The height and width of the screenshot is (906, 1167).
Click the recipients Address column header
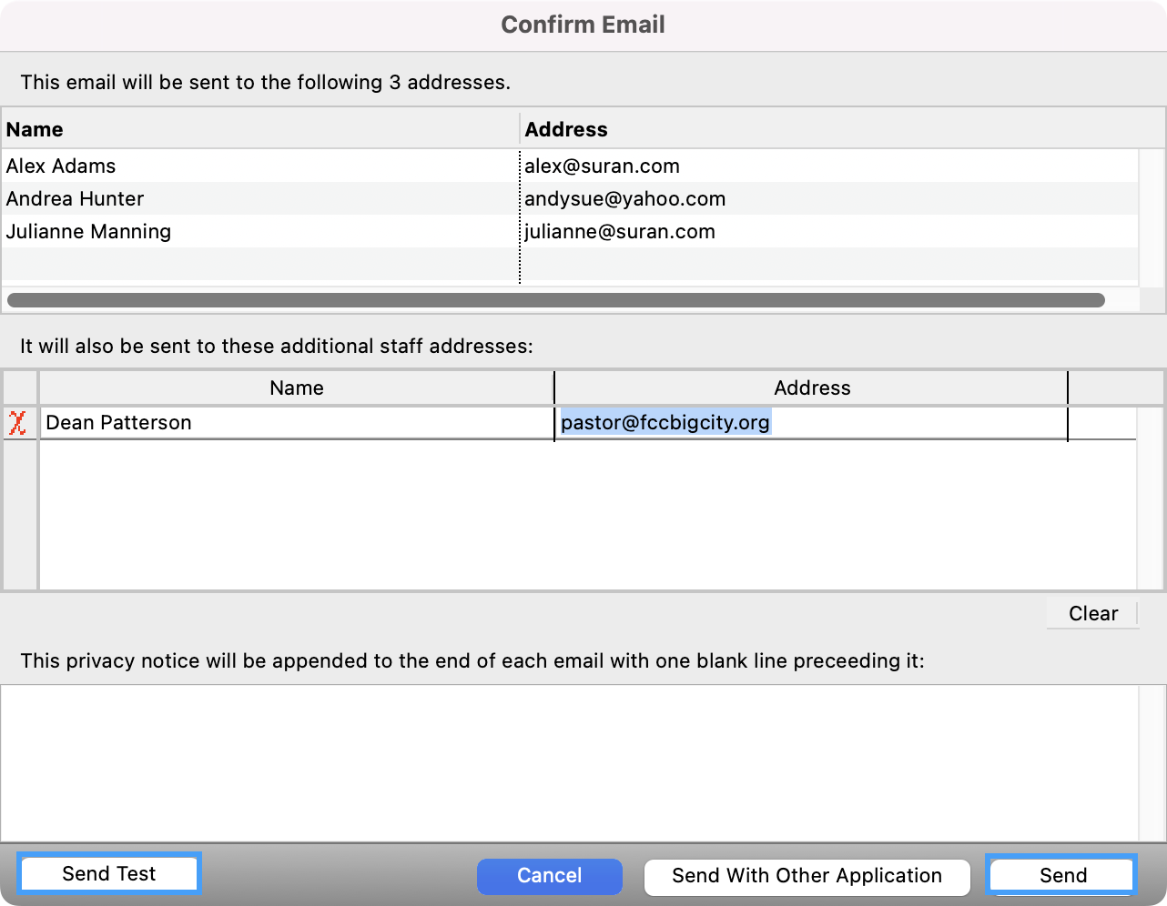point(828,129)
